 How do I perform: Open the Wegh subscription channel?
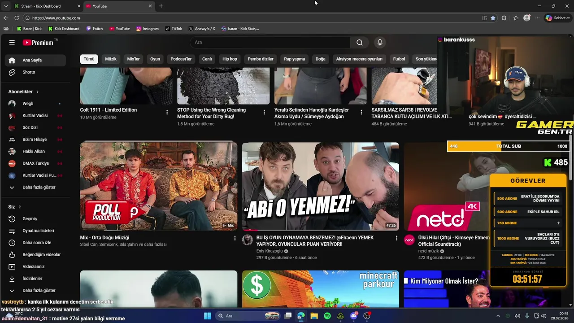[x=35, y=104]
